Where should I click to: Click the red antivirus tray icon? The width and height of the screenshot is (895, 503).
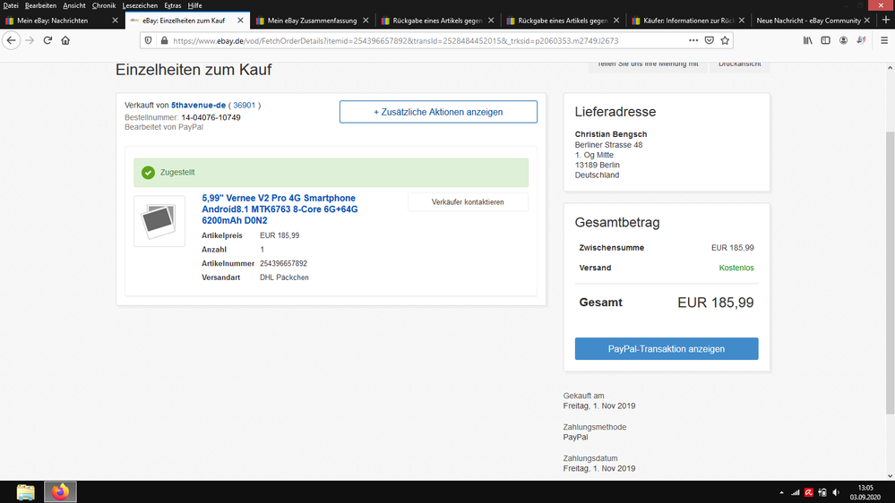809,492
